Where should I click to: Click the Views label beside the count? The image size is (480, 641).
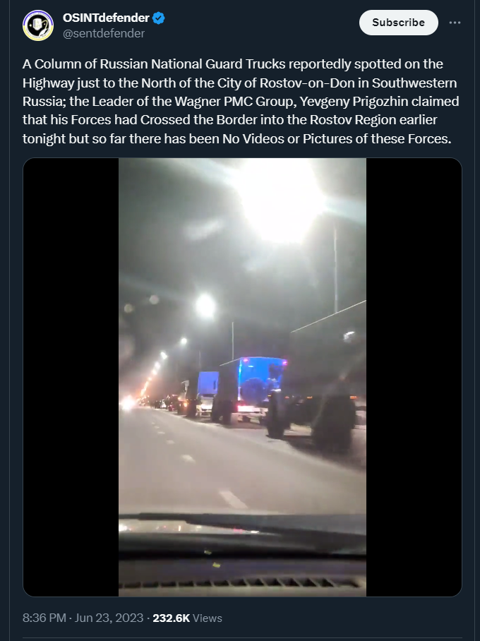[x=208, y=618]
